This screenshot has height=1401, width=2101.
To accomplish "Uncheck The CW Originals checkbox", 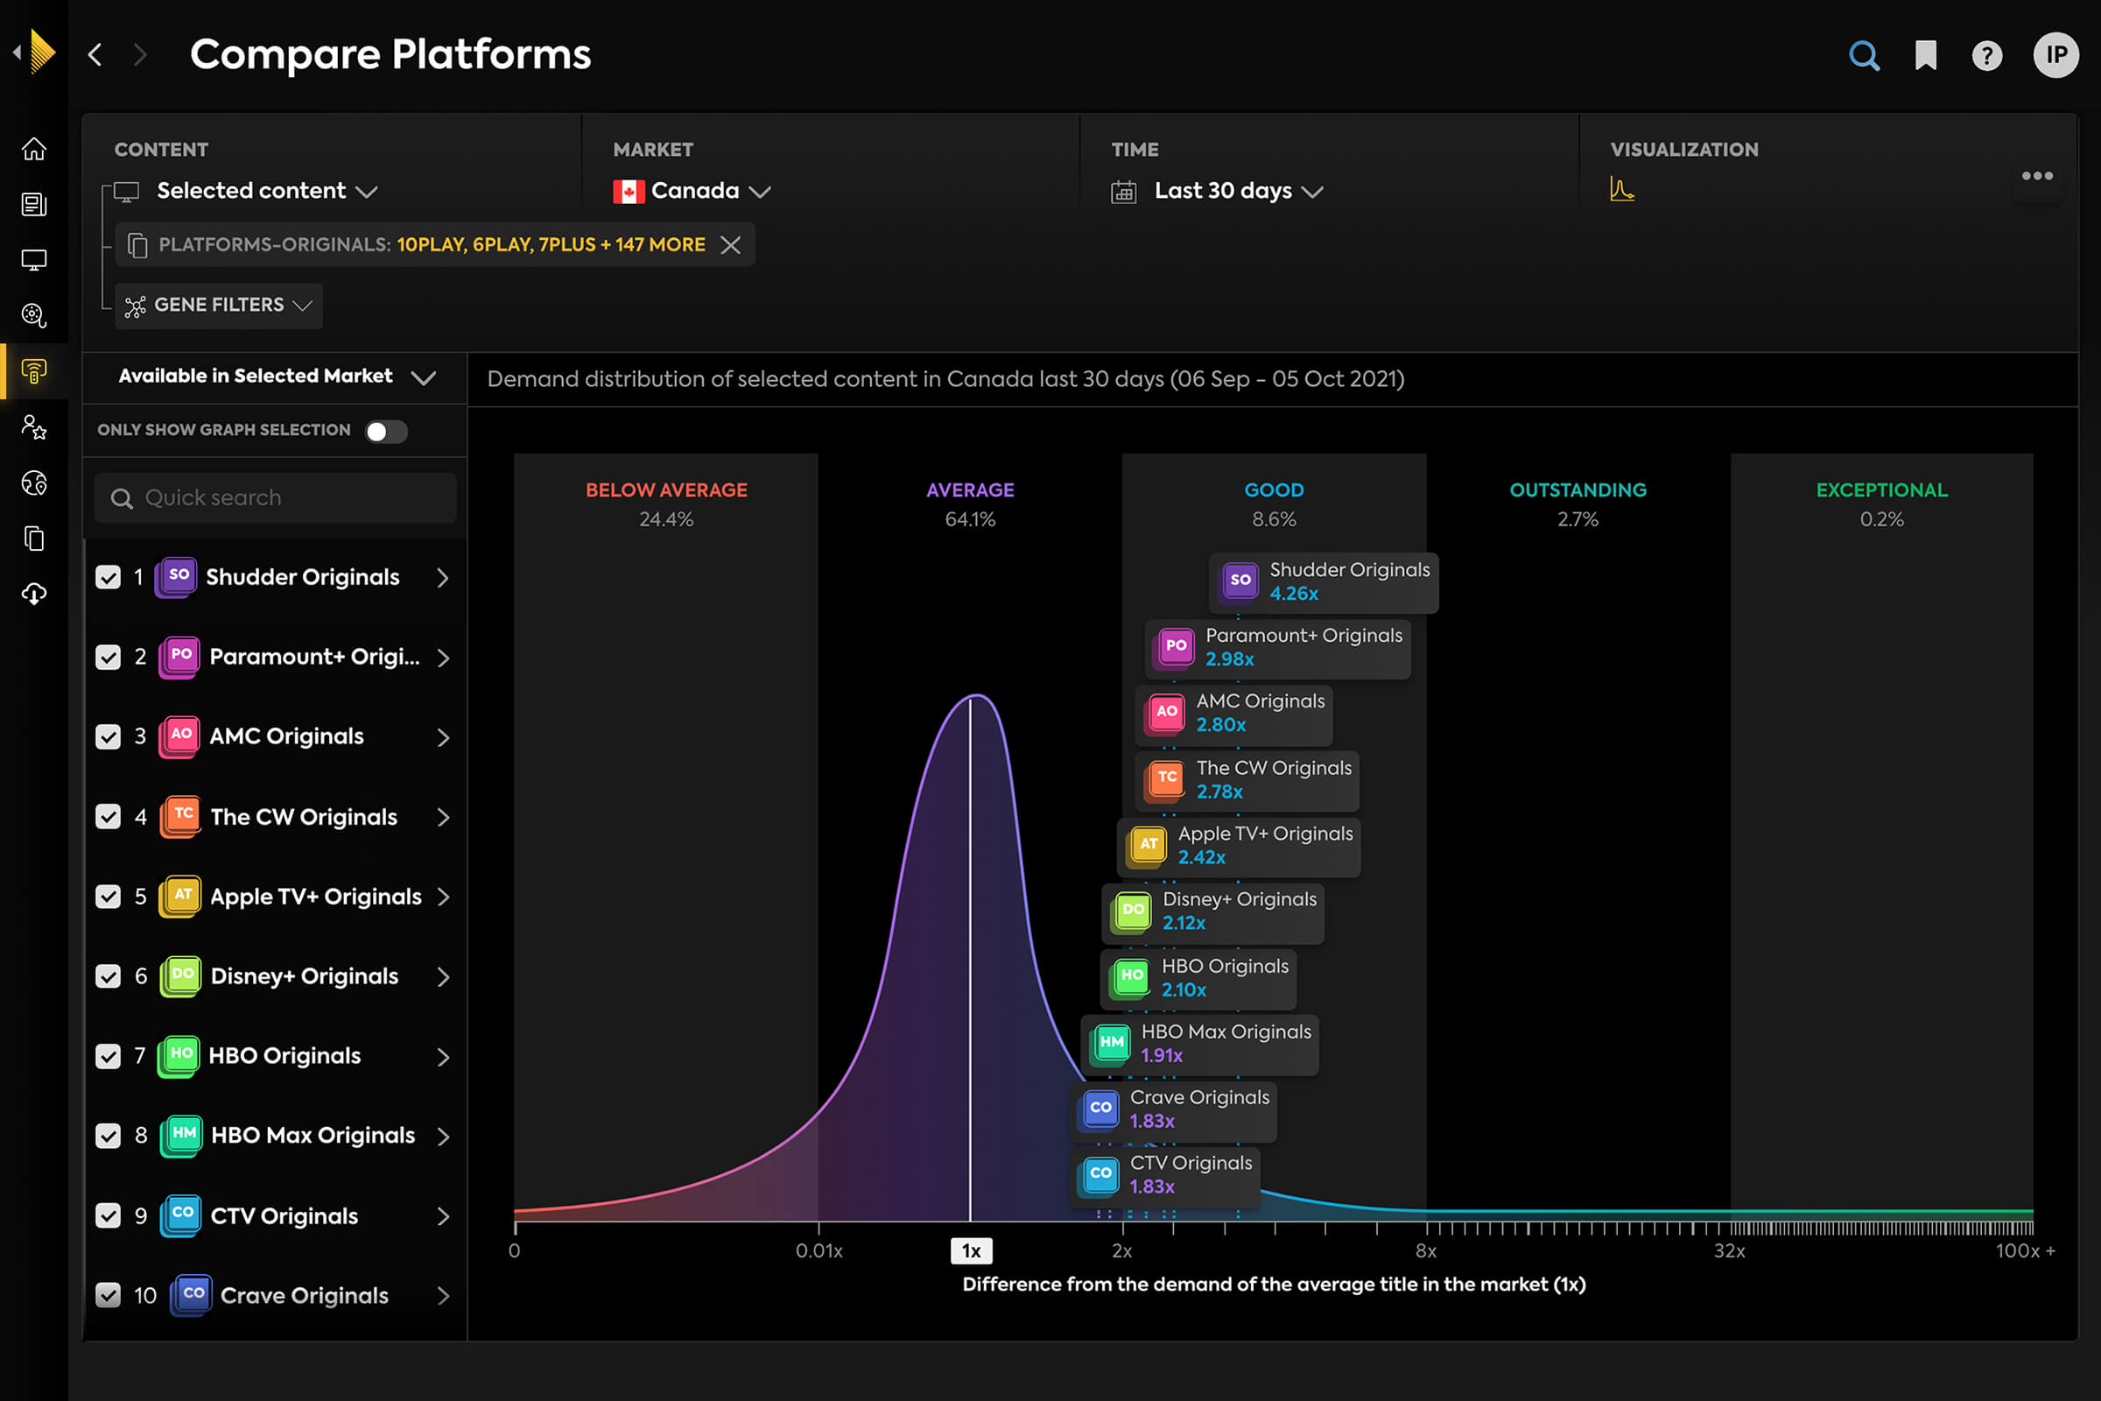I will point(108,817).
